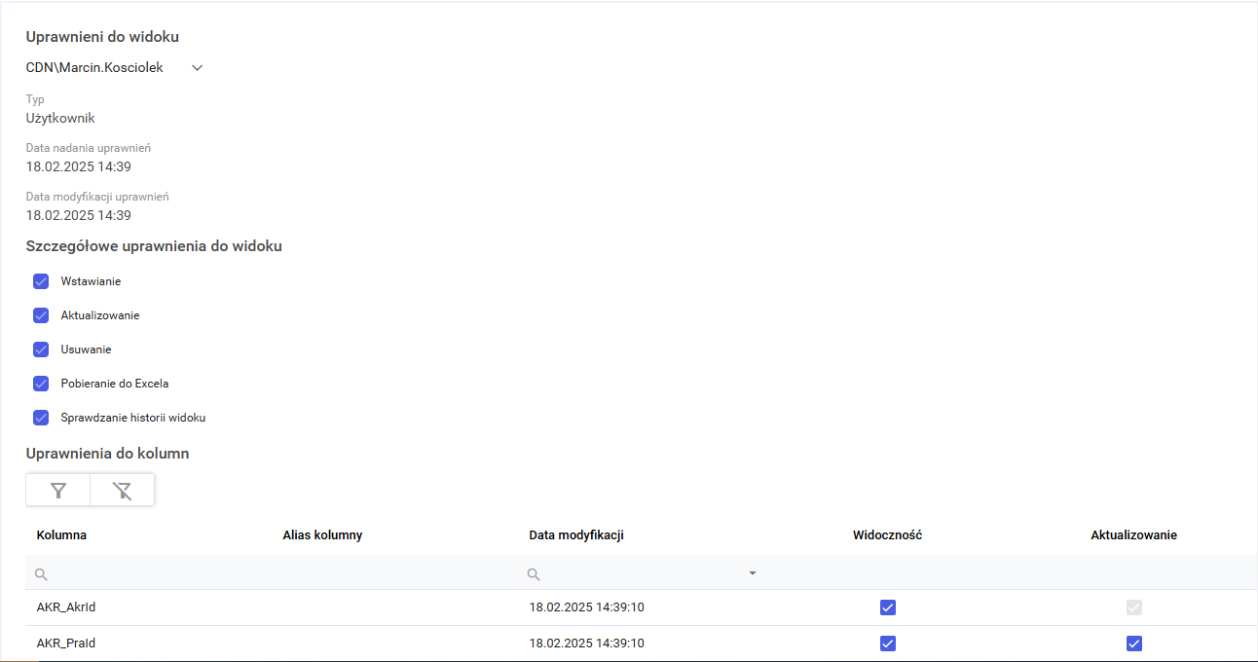Click AKR_PraId date 18.02.2025 14:39:10

pyautogui.click(x=586, y=644)
